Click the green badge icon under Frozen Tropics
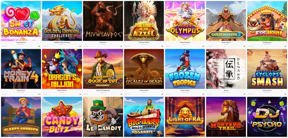The image size is (288, 138). [203, 94]
